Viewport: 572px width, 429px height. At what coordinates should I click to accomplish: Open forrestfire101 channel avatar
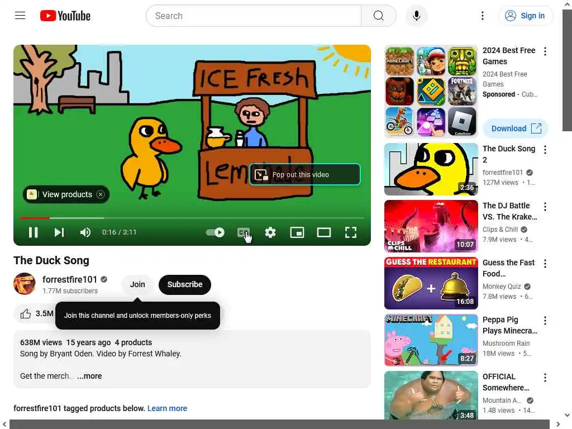coord(25,284)
